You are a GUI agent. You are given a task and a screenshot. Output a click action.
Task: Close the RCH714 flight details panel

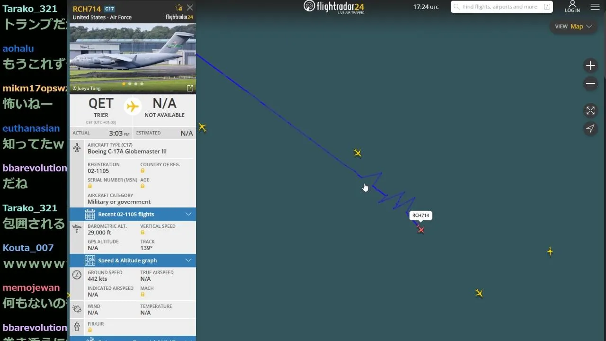point(190,8)
